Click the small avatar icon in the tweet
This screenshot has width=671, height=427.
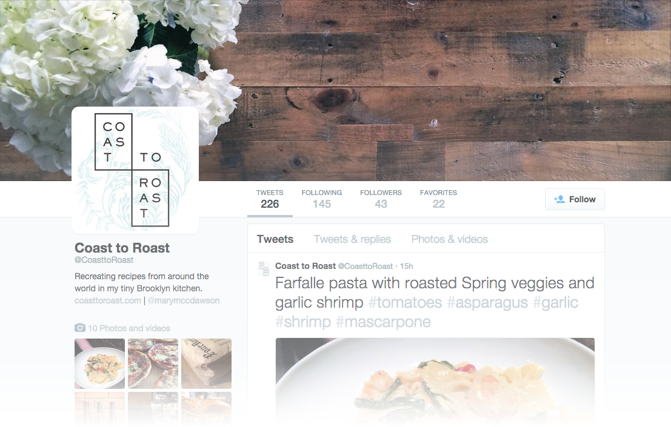point(264,269)
